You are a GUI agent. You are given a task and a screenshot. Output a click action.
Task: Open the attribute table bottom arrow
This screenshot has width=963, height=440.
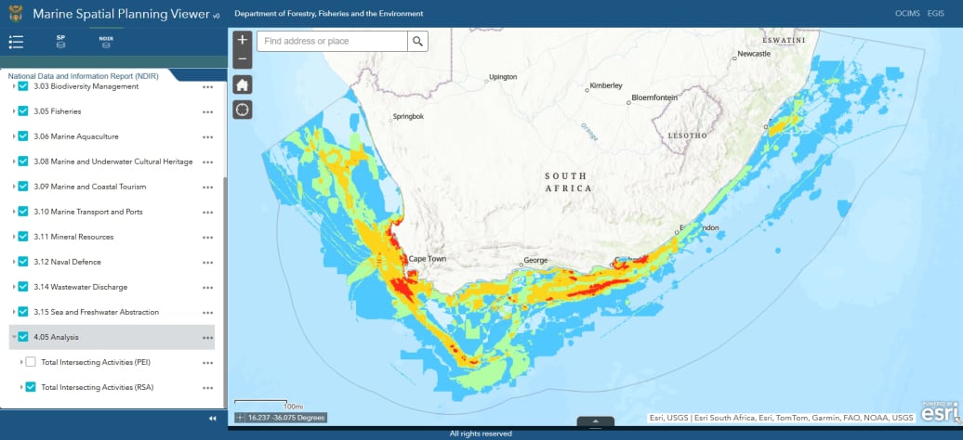tap(595, 421)
